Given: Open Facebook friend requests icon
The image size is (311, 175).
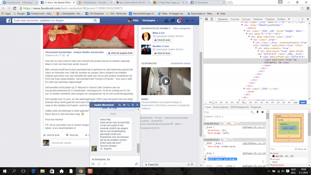Looking at the screenshot, I should [166, 21].
